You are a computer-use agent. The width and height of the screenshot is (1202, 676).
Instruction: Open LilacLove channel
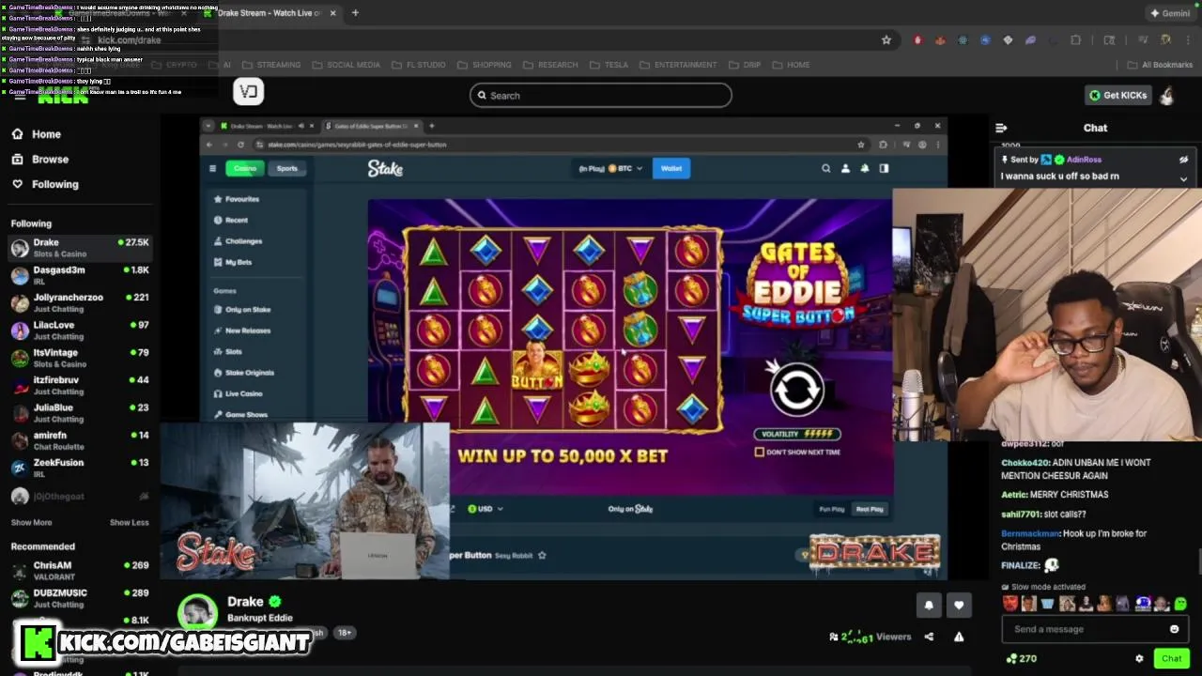pos(80,330)
